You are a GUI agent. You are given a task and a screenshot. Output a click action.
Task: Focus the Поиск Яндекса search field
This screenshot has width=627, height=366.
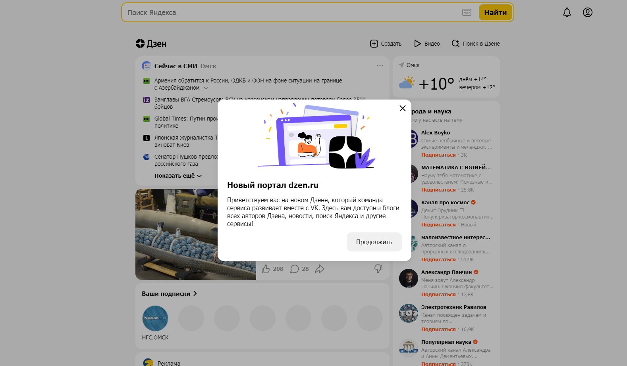292,12
